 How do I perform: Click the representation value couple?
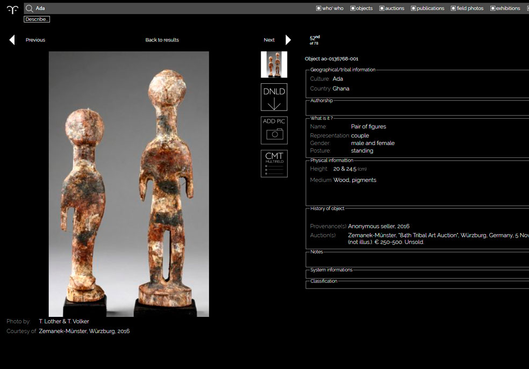click(360, 136)
